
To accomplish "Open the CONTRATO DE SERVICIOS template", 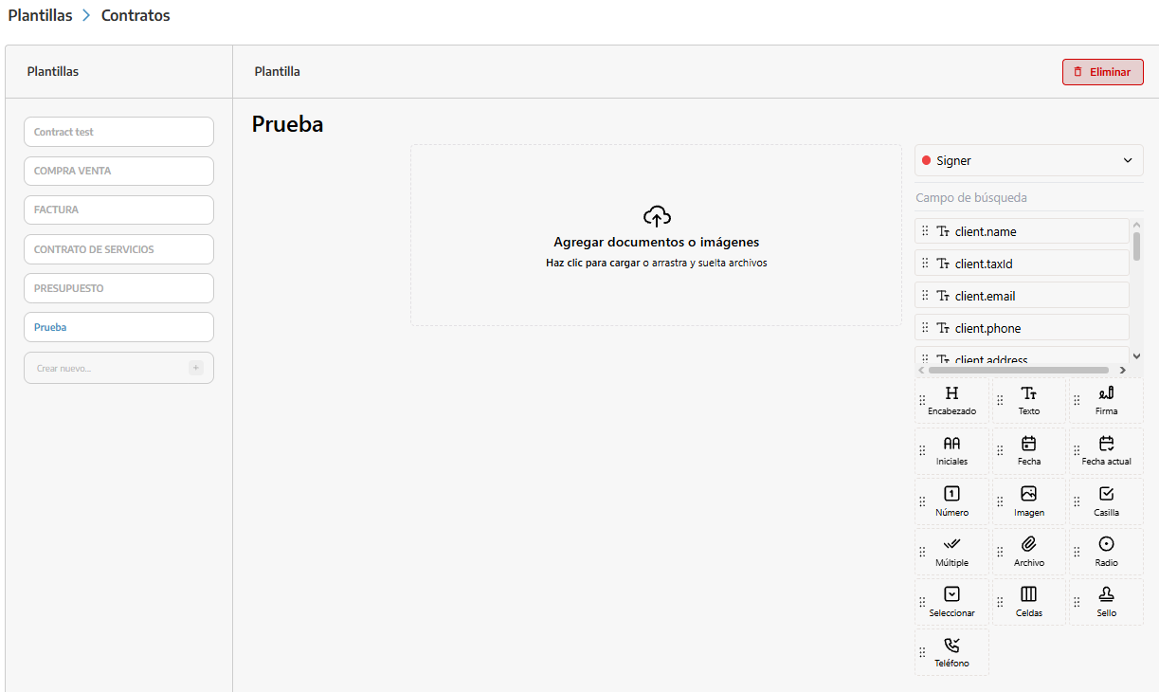I will (x=118, y=249).
